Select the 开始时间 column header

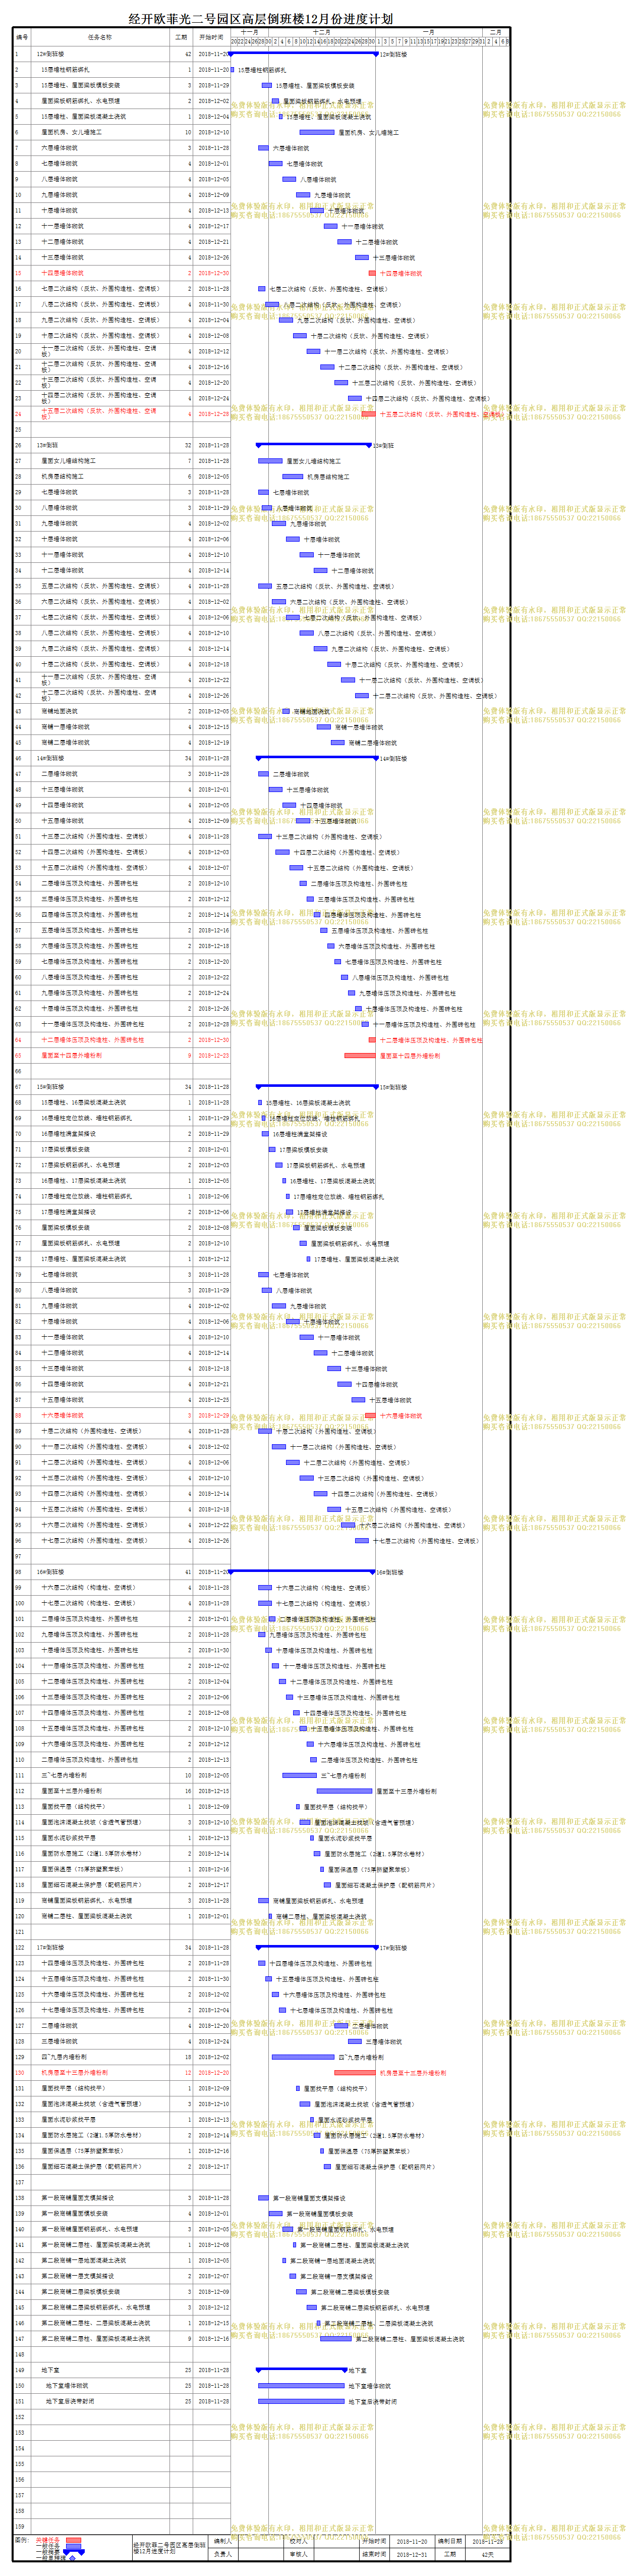pyautogui.click(x=212, y=37)
